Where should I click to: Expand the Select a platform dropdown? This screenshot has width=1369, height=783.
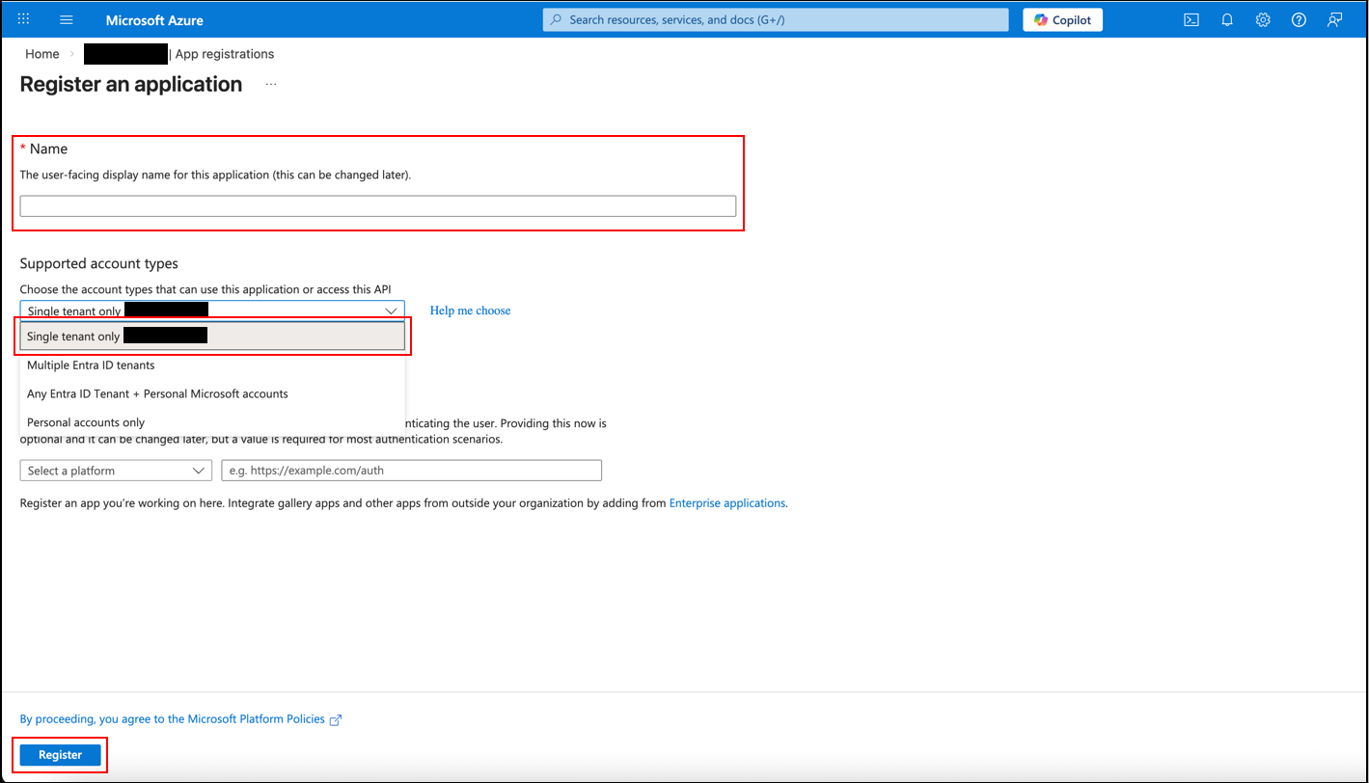116,471
